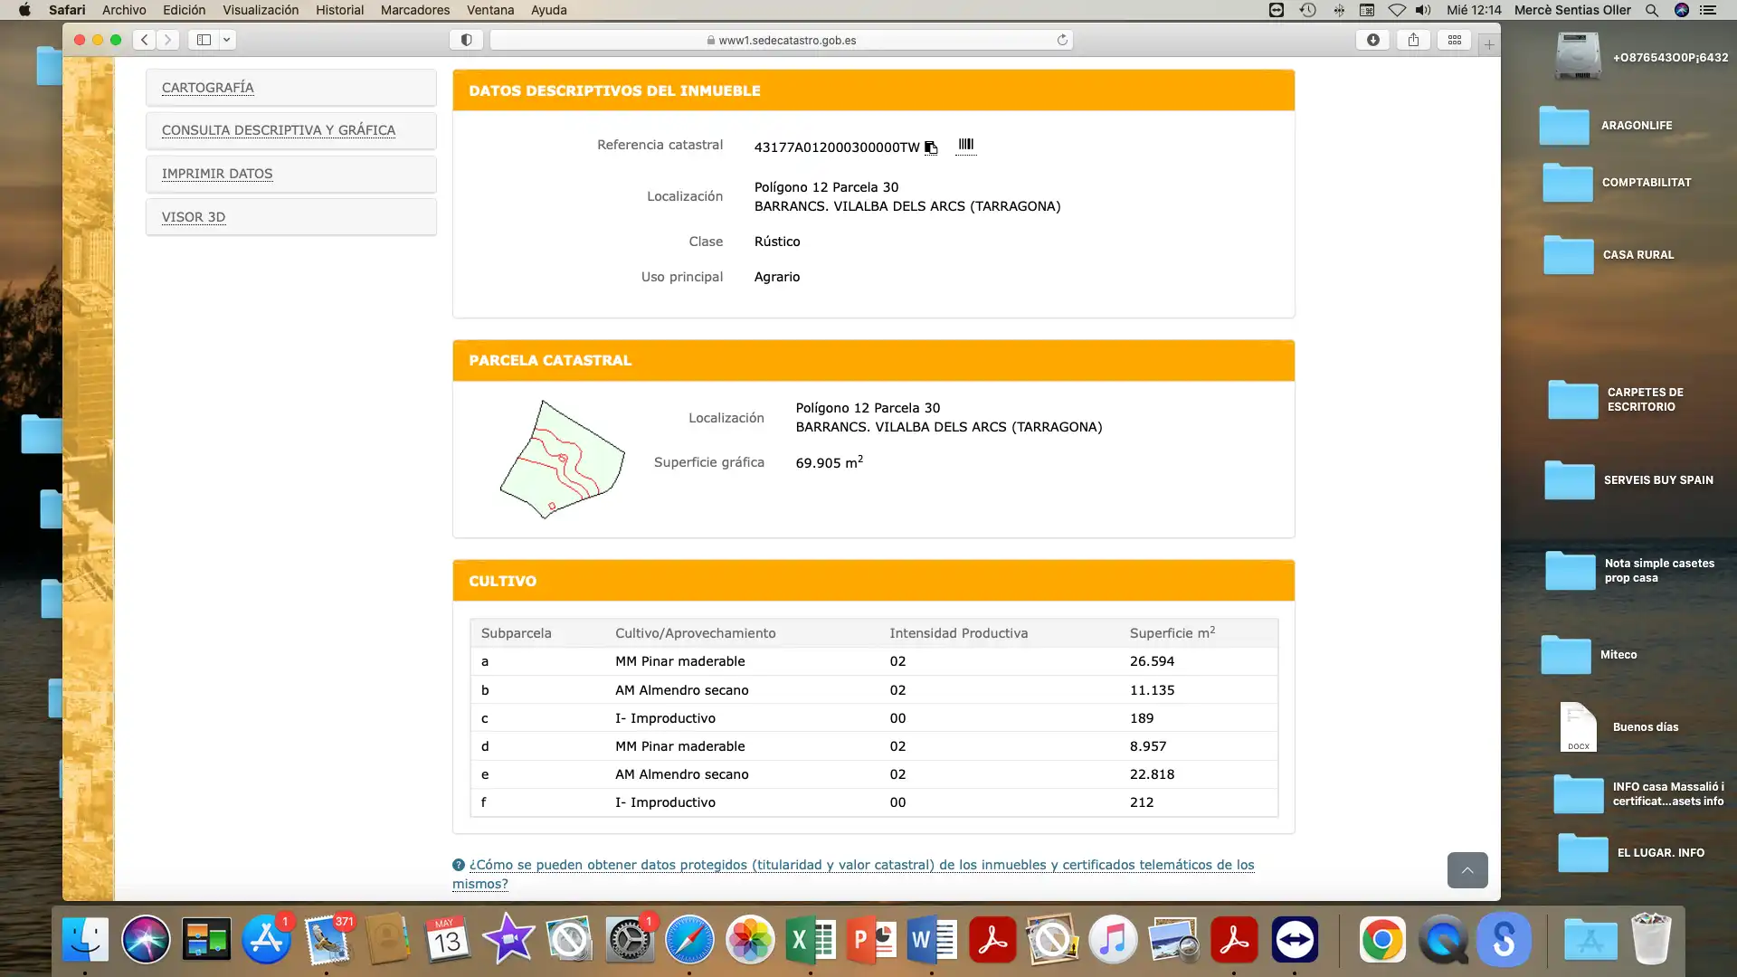Open the Safari share icon

pos(1413,40)
